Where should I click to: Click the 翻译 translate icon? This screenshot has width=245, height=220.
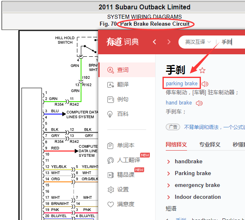coord(111,85)
